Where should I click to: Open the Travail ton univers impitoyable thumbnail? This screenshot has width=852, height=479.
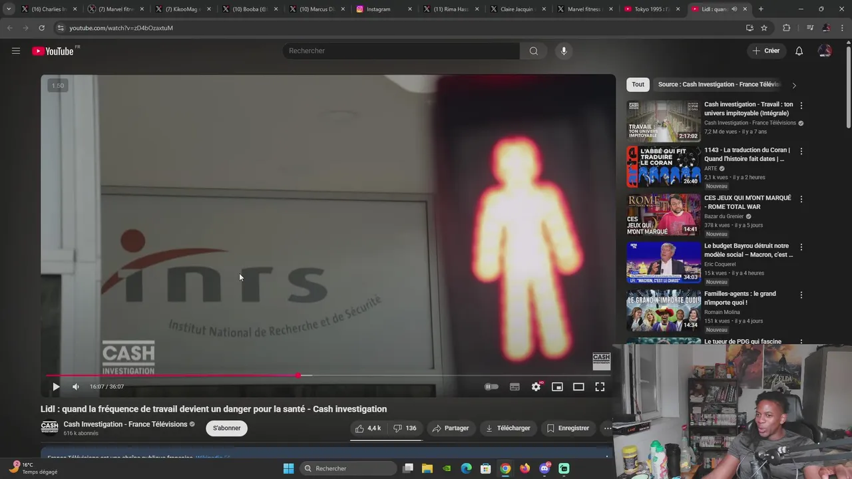tap(664, 121)
